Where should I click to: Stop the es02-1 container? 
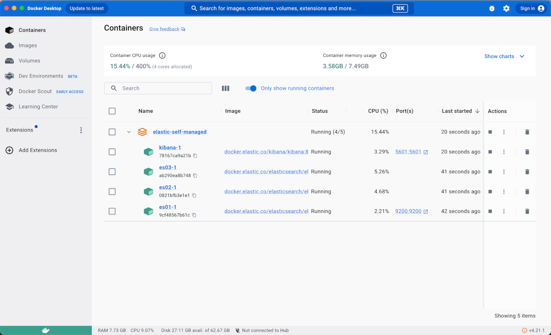490,192
